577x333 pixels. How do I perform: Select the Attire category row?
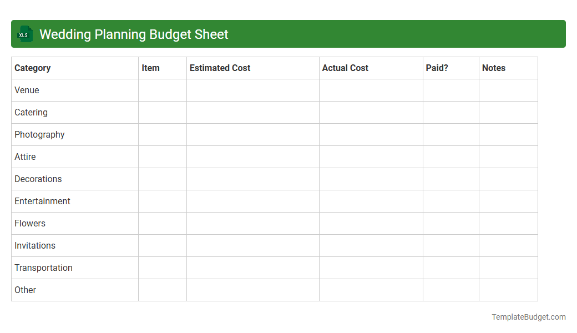(x=25, y=157)
